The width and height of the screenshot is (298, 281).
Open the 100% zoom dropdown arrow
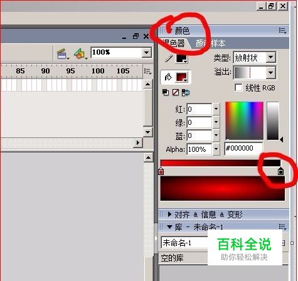click(147, 53)
